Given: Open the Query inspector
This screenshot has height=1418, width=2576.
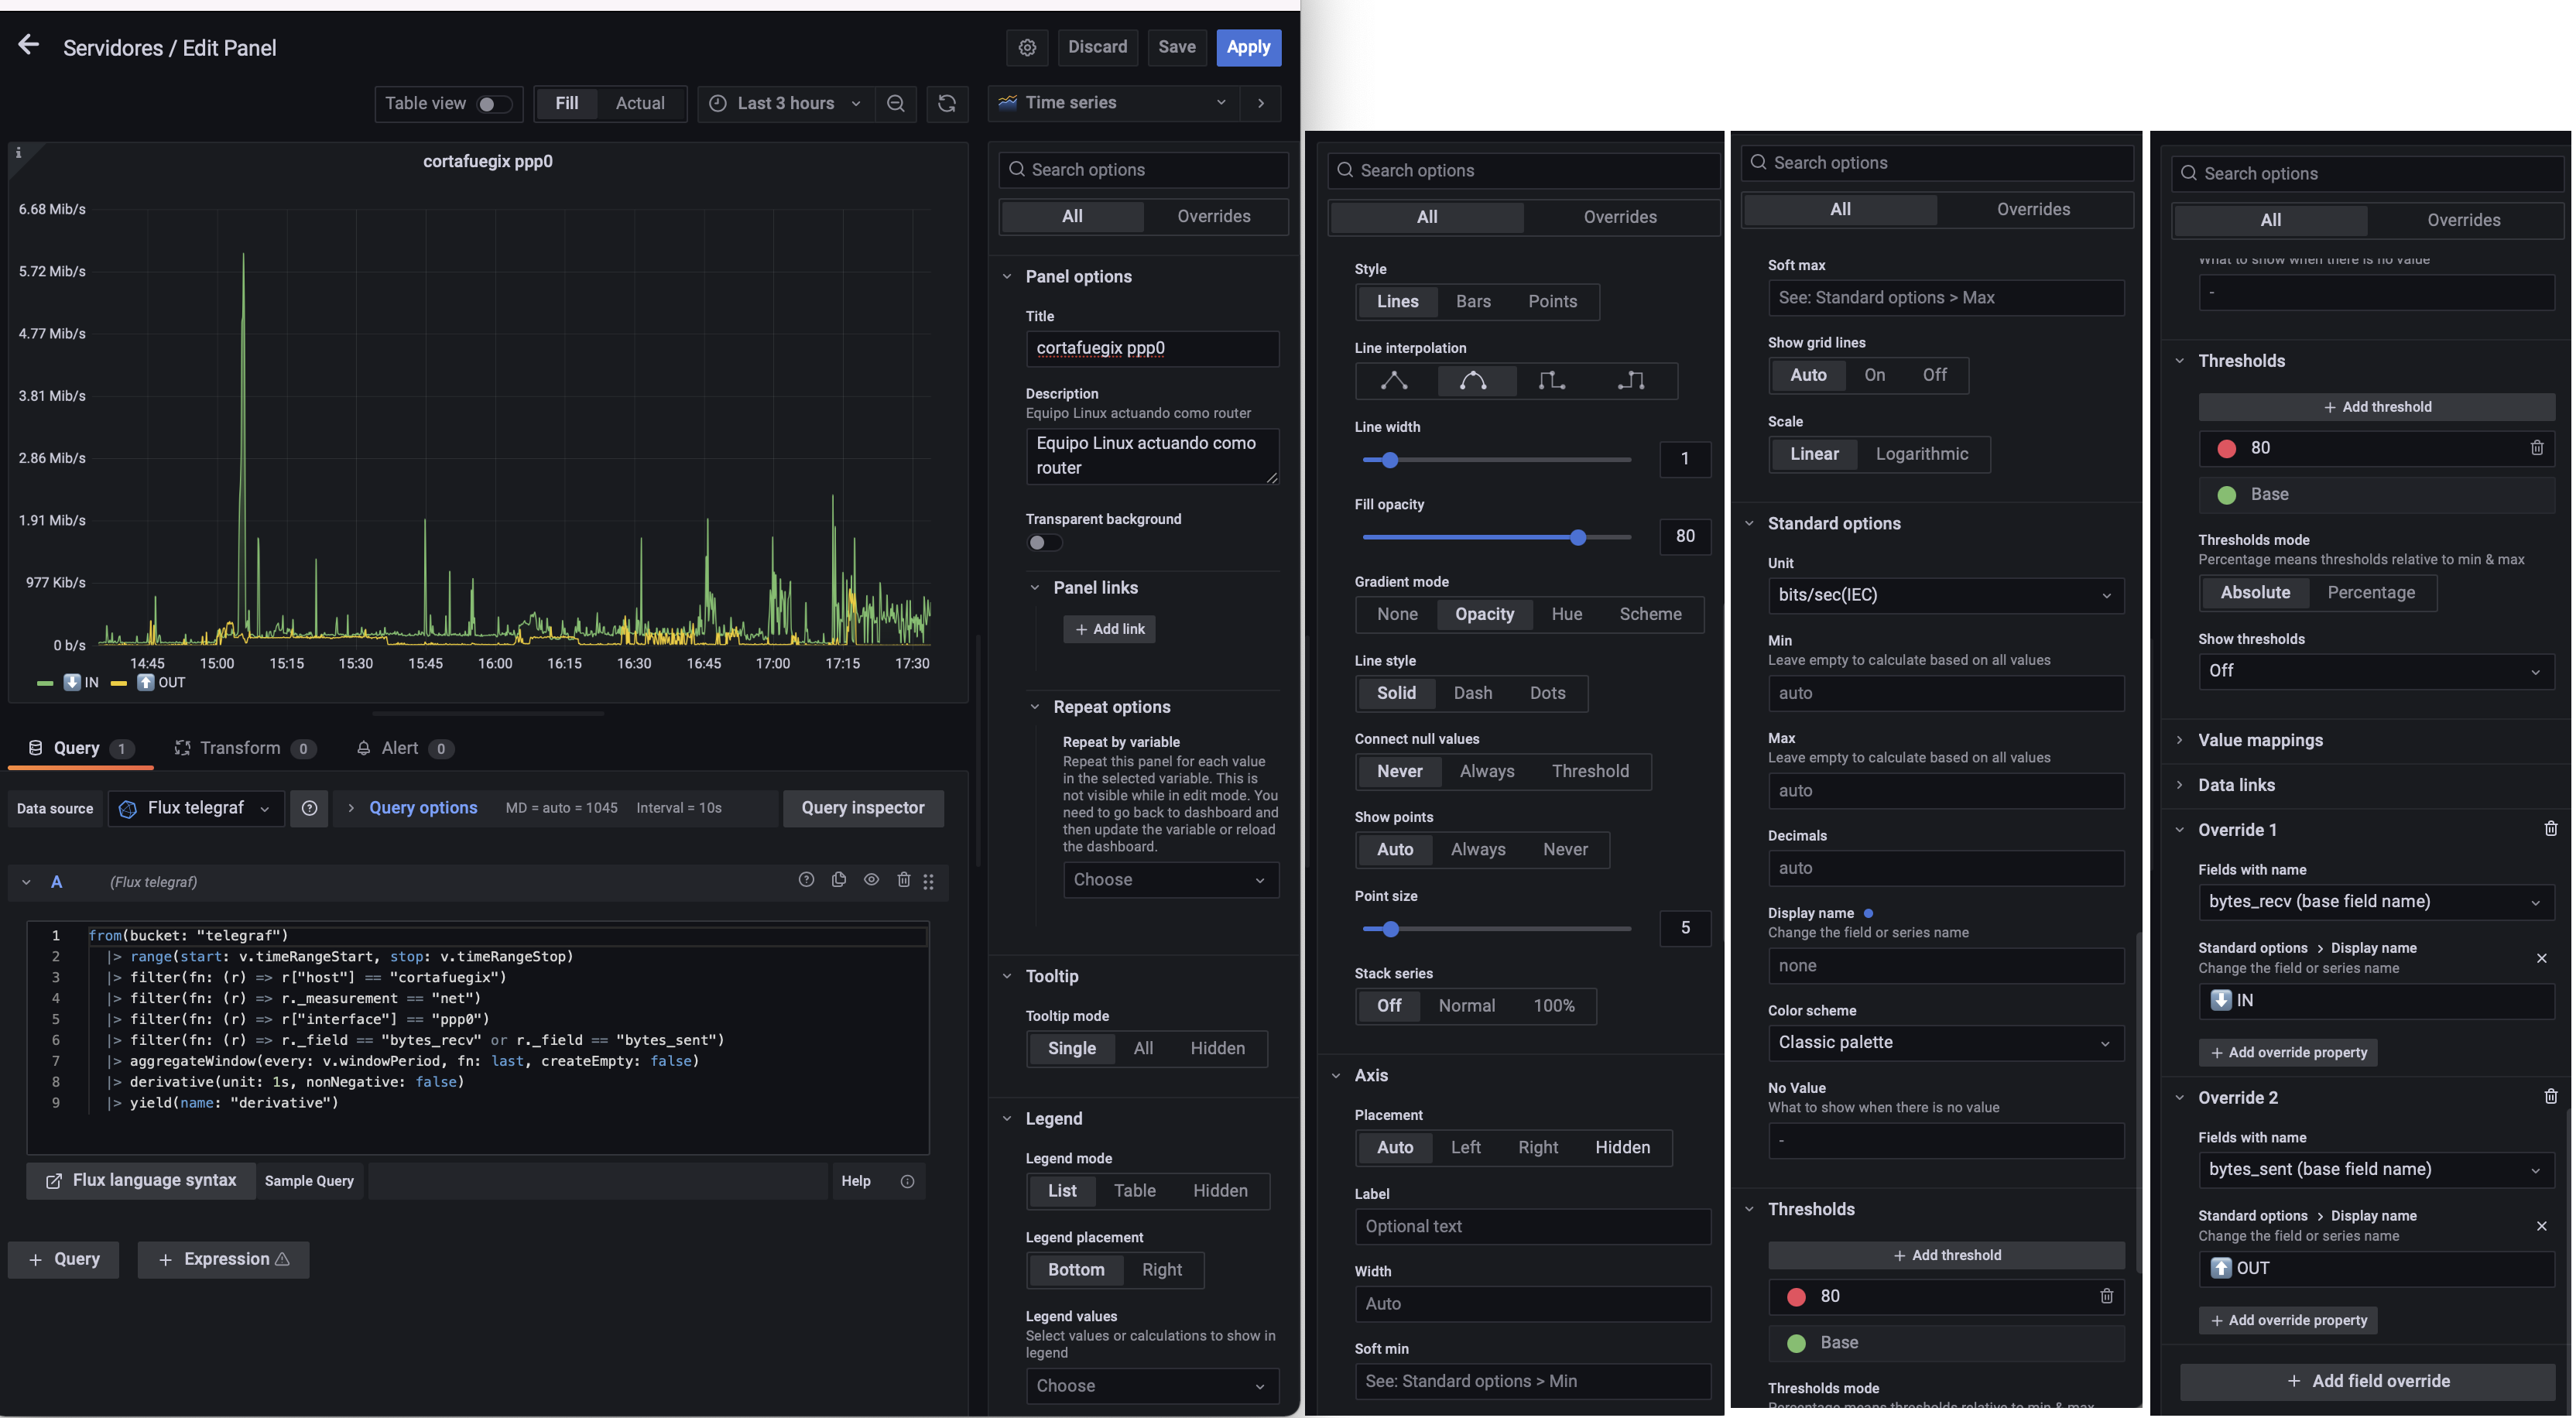Looking at the screenshot, I should (863, 808).
